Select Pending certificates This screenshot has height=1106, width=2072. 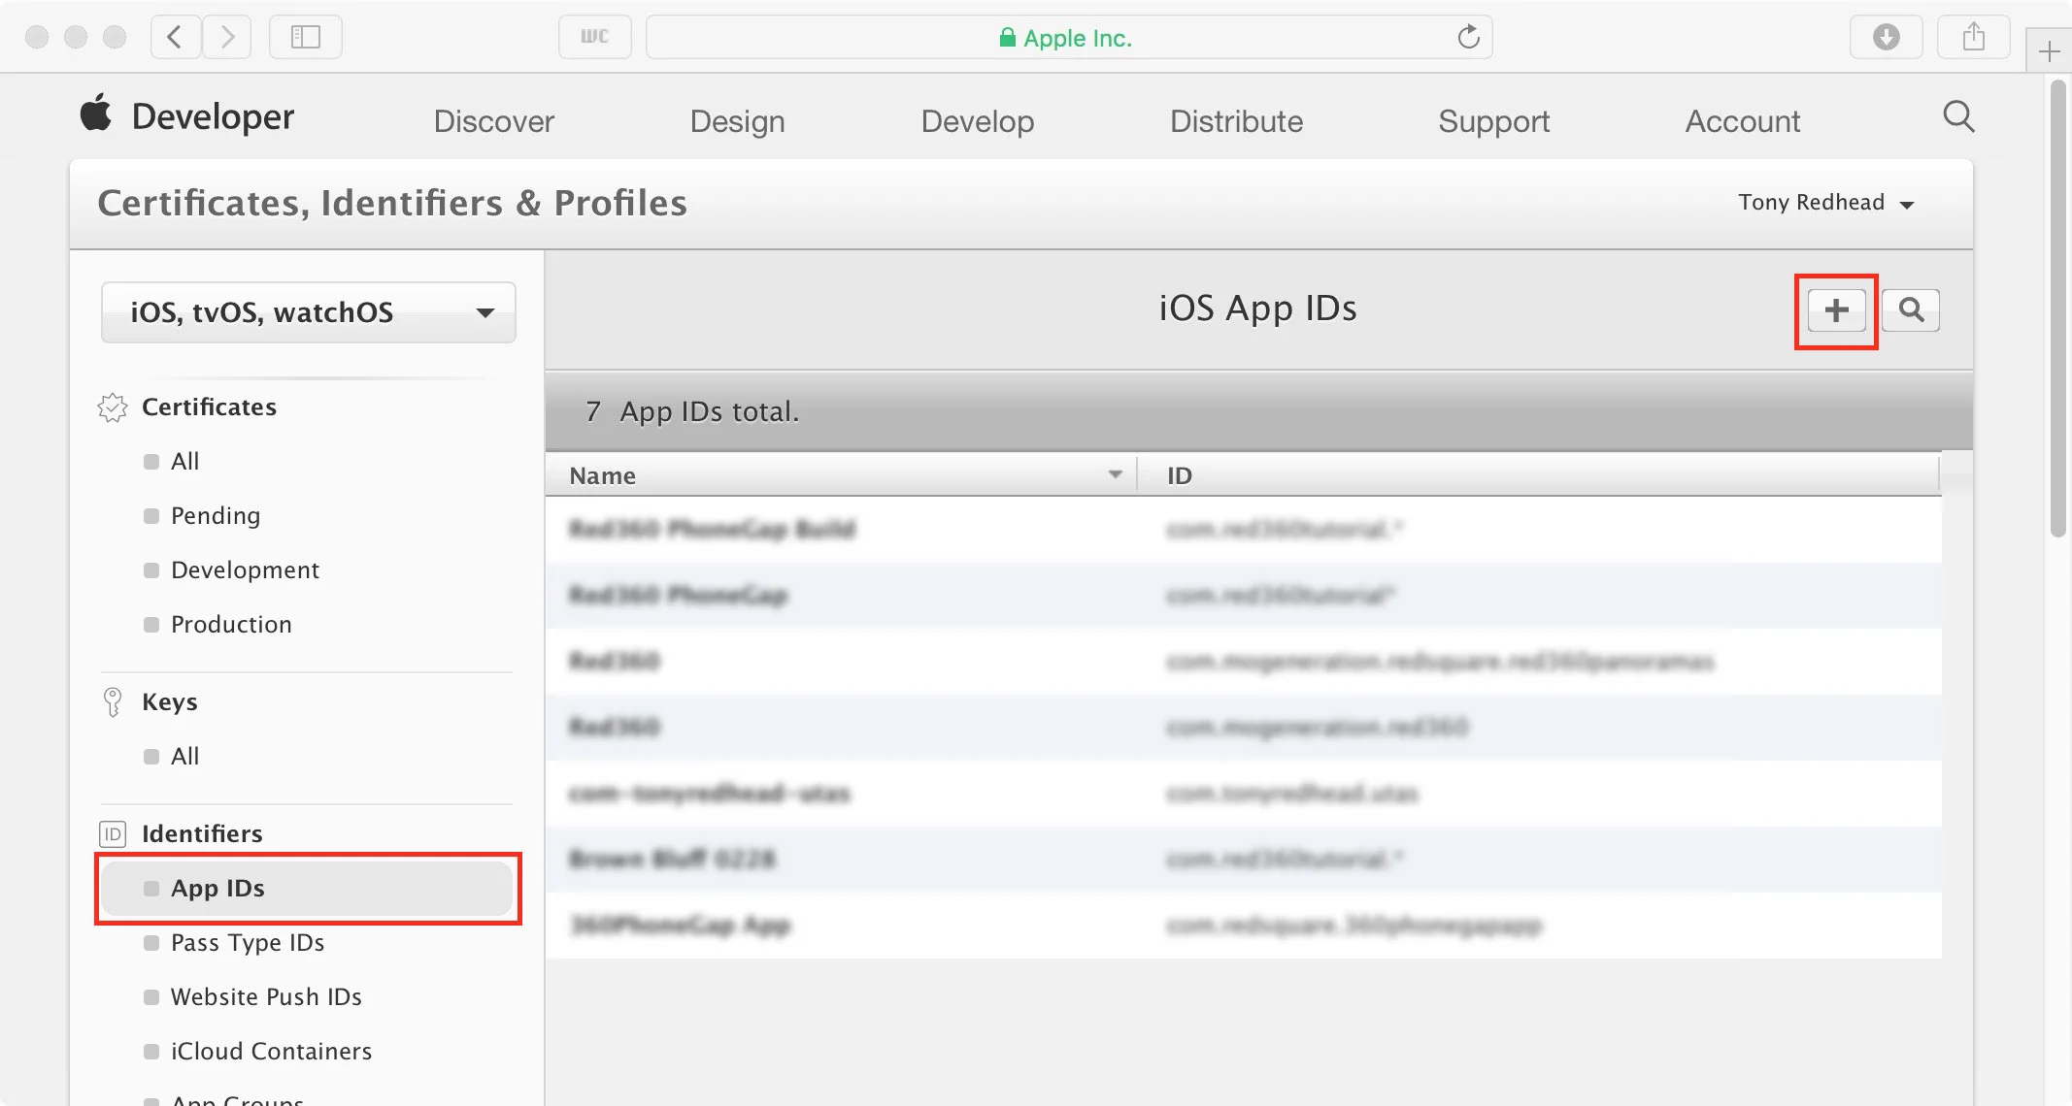tap(216, 516)
